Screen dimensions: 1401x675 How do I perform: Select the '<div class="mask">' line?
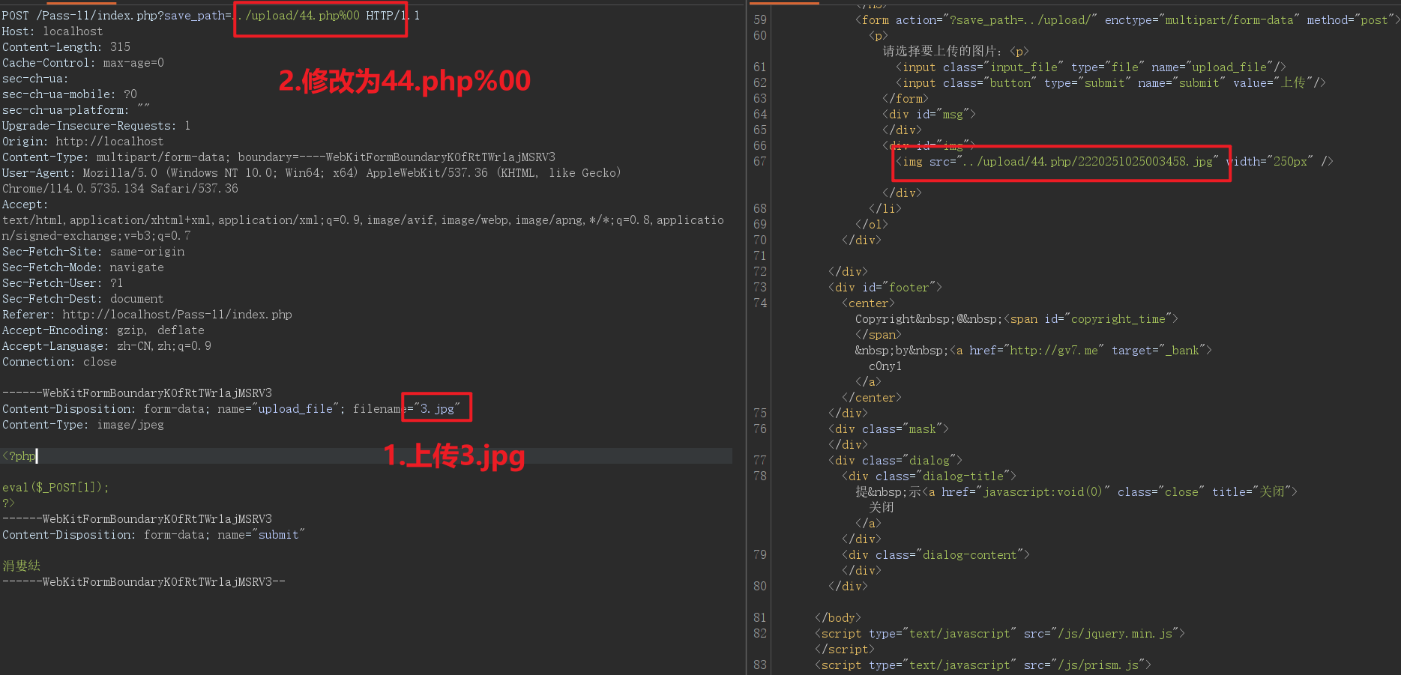pyautogui.click(x=889, y=429)
